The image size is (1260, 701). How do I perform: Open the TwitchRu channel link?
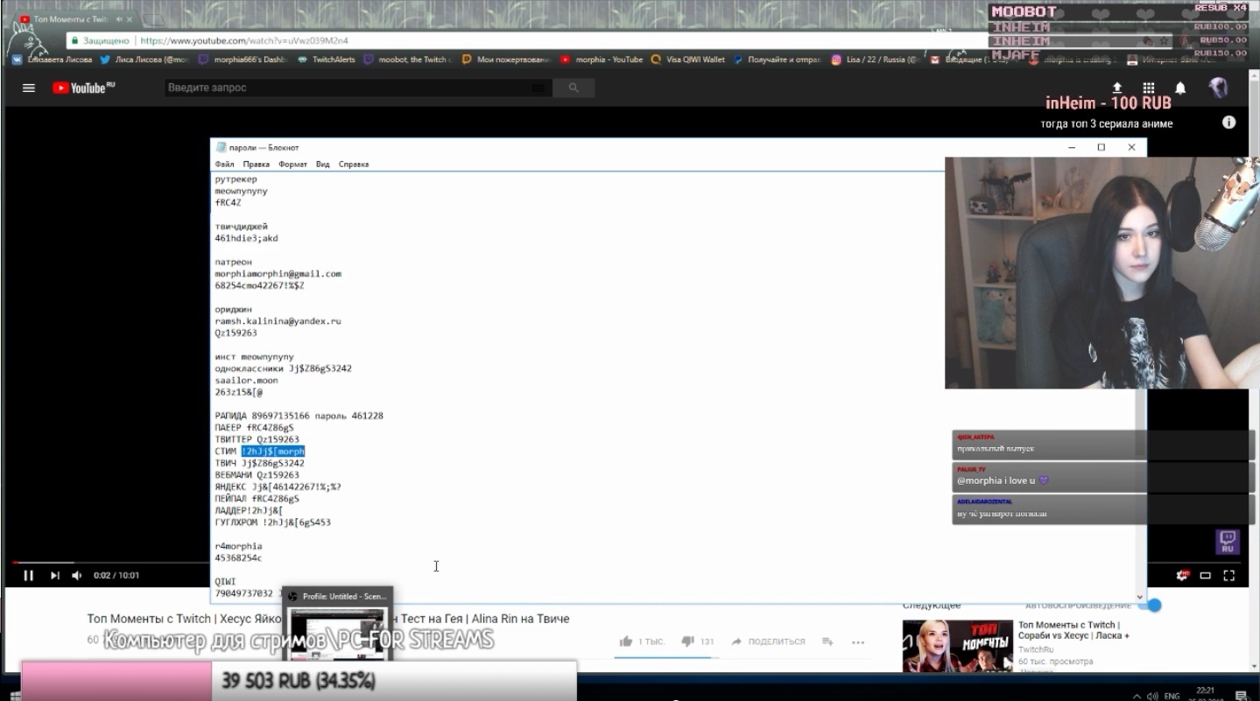coord(1036,649)
